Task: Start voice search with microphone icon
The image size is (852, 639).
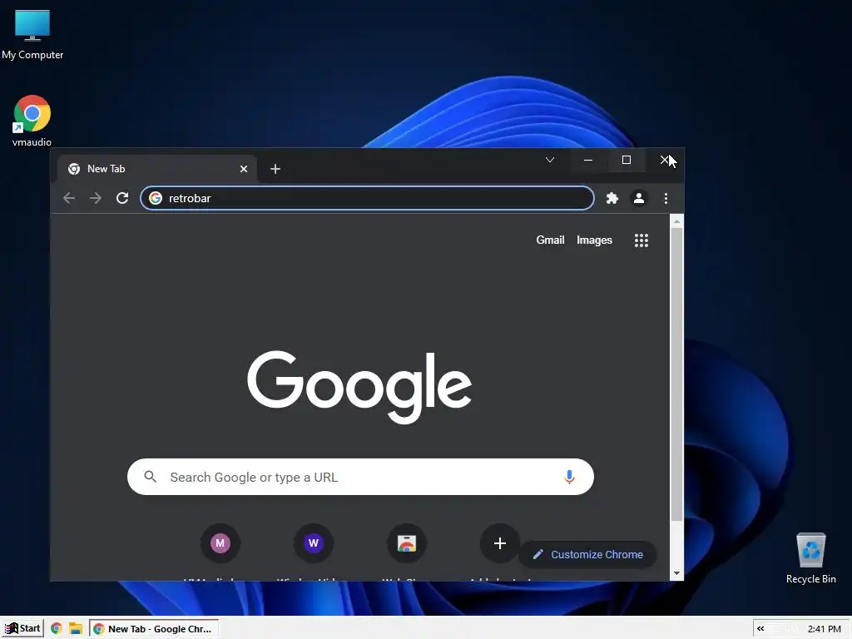Action: [569, 477]
